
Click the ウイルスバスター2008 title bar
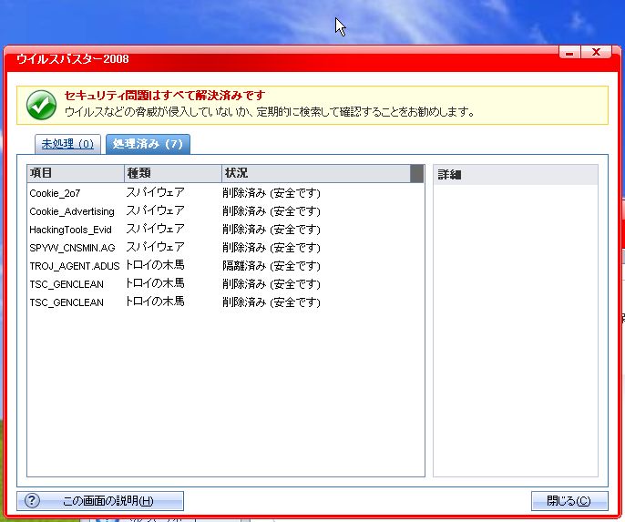[273, 59]
